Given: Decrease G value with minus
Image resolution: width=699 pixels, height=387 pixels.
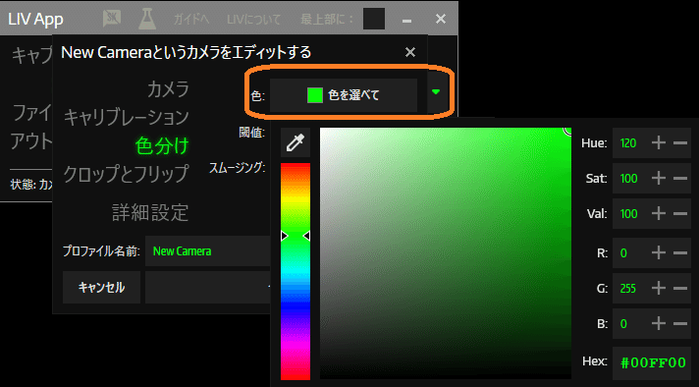Looking at the screenshot, I should (680, 288).
